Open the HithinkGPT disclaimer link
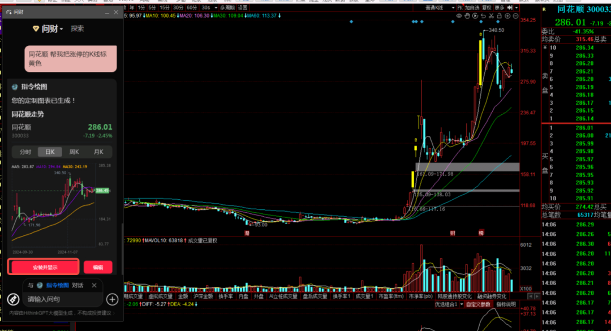Image resolution: width=611 pixels, height=331 pixels. 62,313
